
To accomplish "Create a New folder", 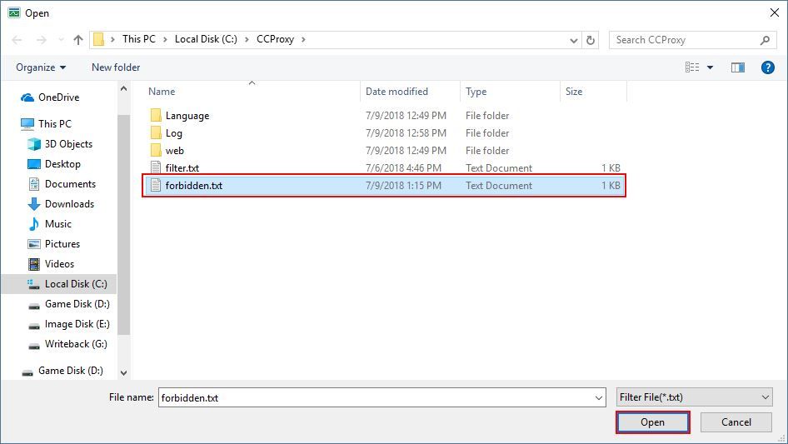I will (x=116, y=67).
